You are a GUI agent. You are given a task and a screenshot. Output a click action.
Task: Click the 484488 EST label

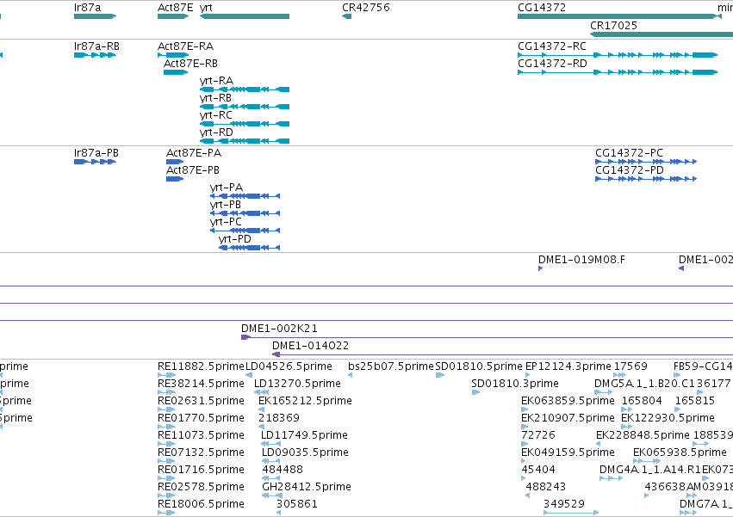click(x=283, y=471)
